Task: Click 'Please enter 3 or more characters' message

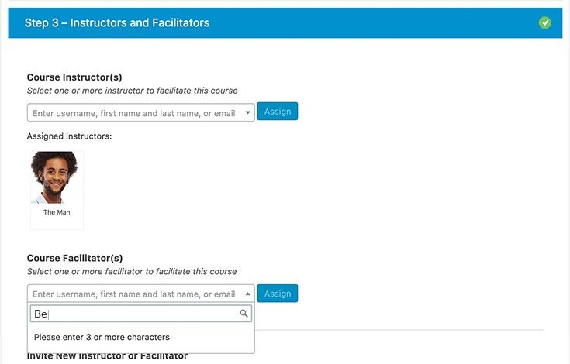Action: (102, 337)
